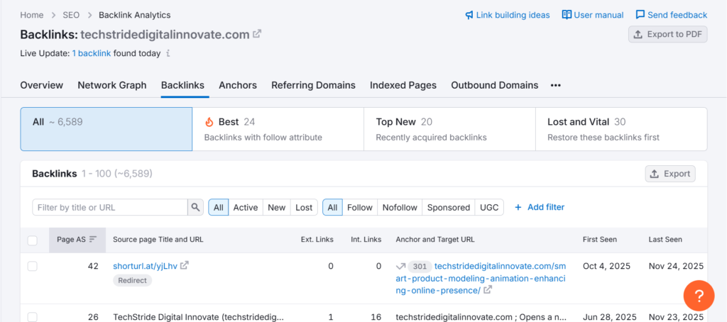Screen dimensions: 727x322
Task: Check the box for TechStride Digital Innovate row
Action: [32, 317]
